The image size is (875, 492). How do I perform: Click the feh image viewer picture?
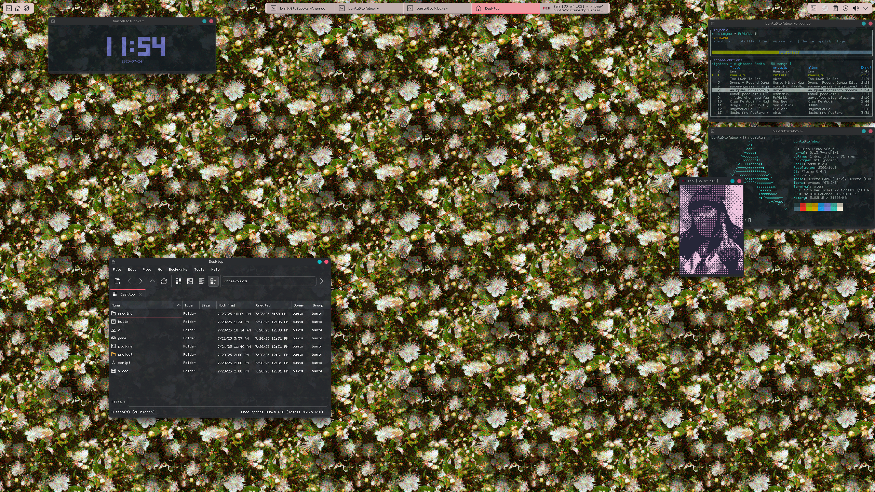(x=711, y=230)
